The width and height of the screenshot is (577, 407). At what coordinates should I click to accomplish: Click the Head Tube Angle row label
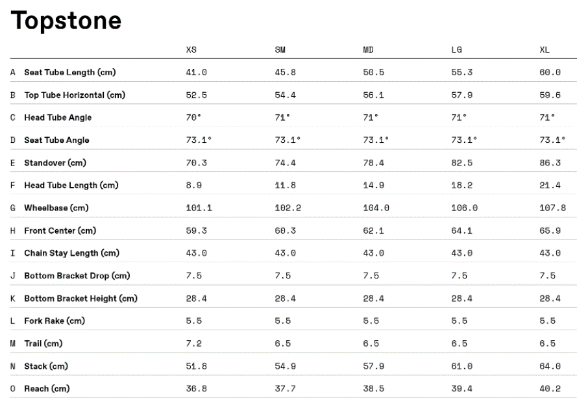point(58,117)
